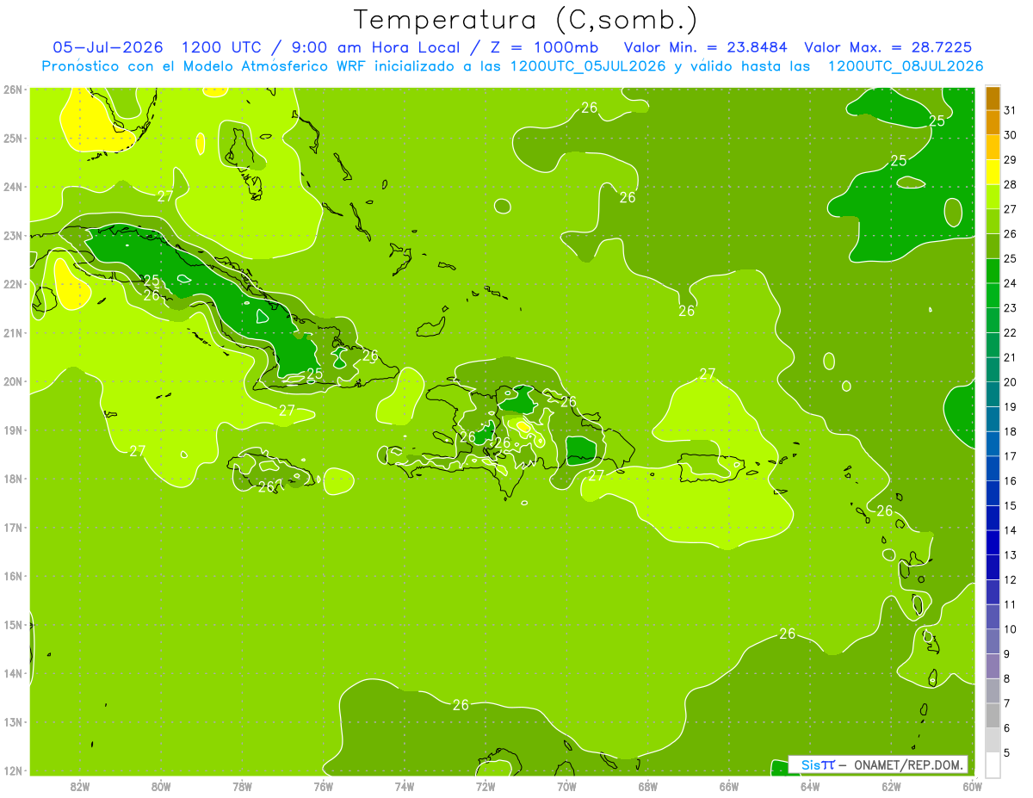
Task: Click the 24N latitude axis label
Action: 12,186
